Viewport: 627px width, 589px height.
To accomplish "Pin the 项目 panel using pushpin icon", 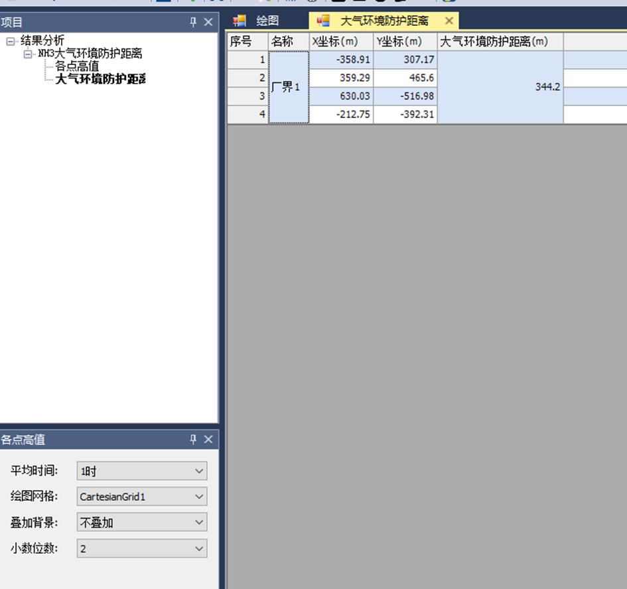I will (193, 22).
